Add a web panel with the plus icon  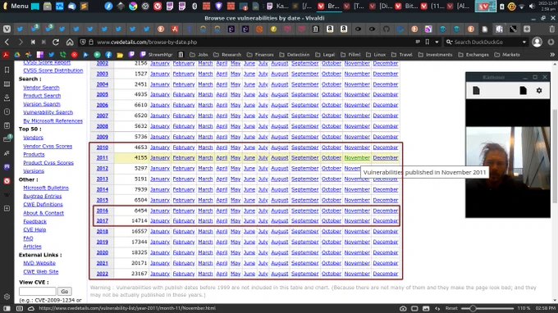click(x=7, y=208)
